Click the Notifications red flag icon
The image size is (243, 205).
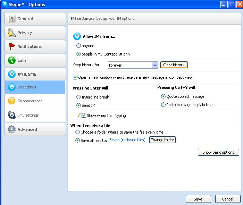[11, 46]
